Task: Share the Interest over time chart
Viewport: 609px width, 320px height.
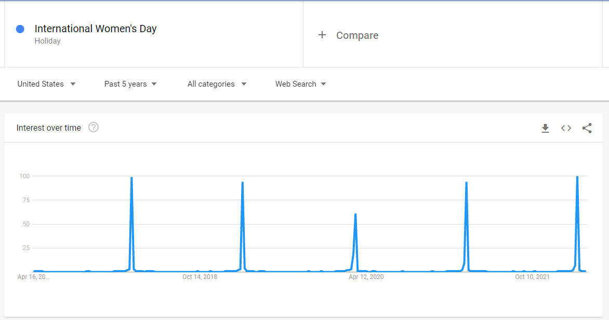Action: [587, 128]
